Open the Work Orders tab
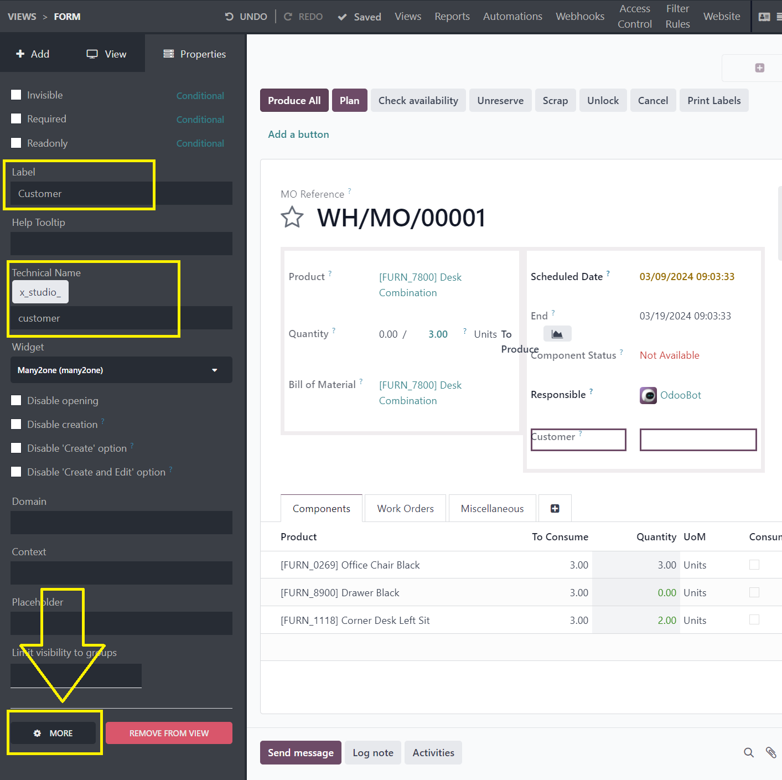The width and height of the screenshot is (782, 780). pos(406,508)
